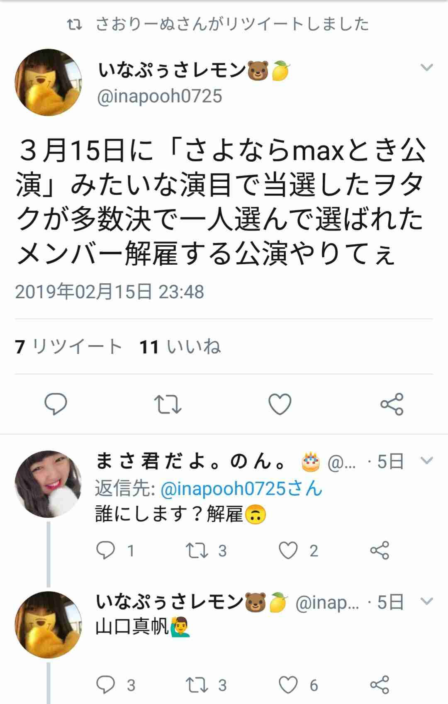Share the main tweet
448x704 pixels.
pos(392,404)
